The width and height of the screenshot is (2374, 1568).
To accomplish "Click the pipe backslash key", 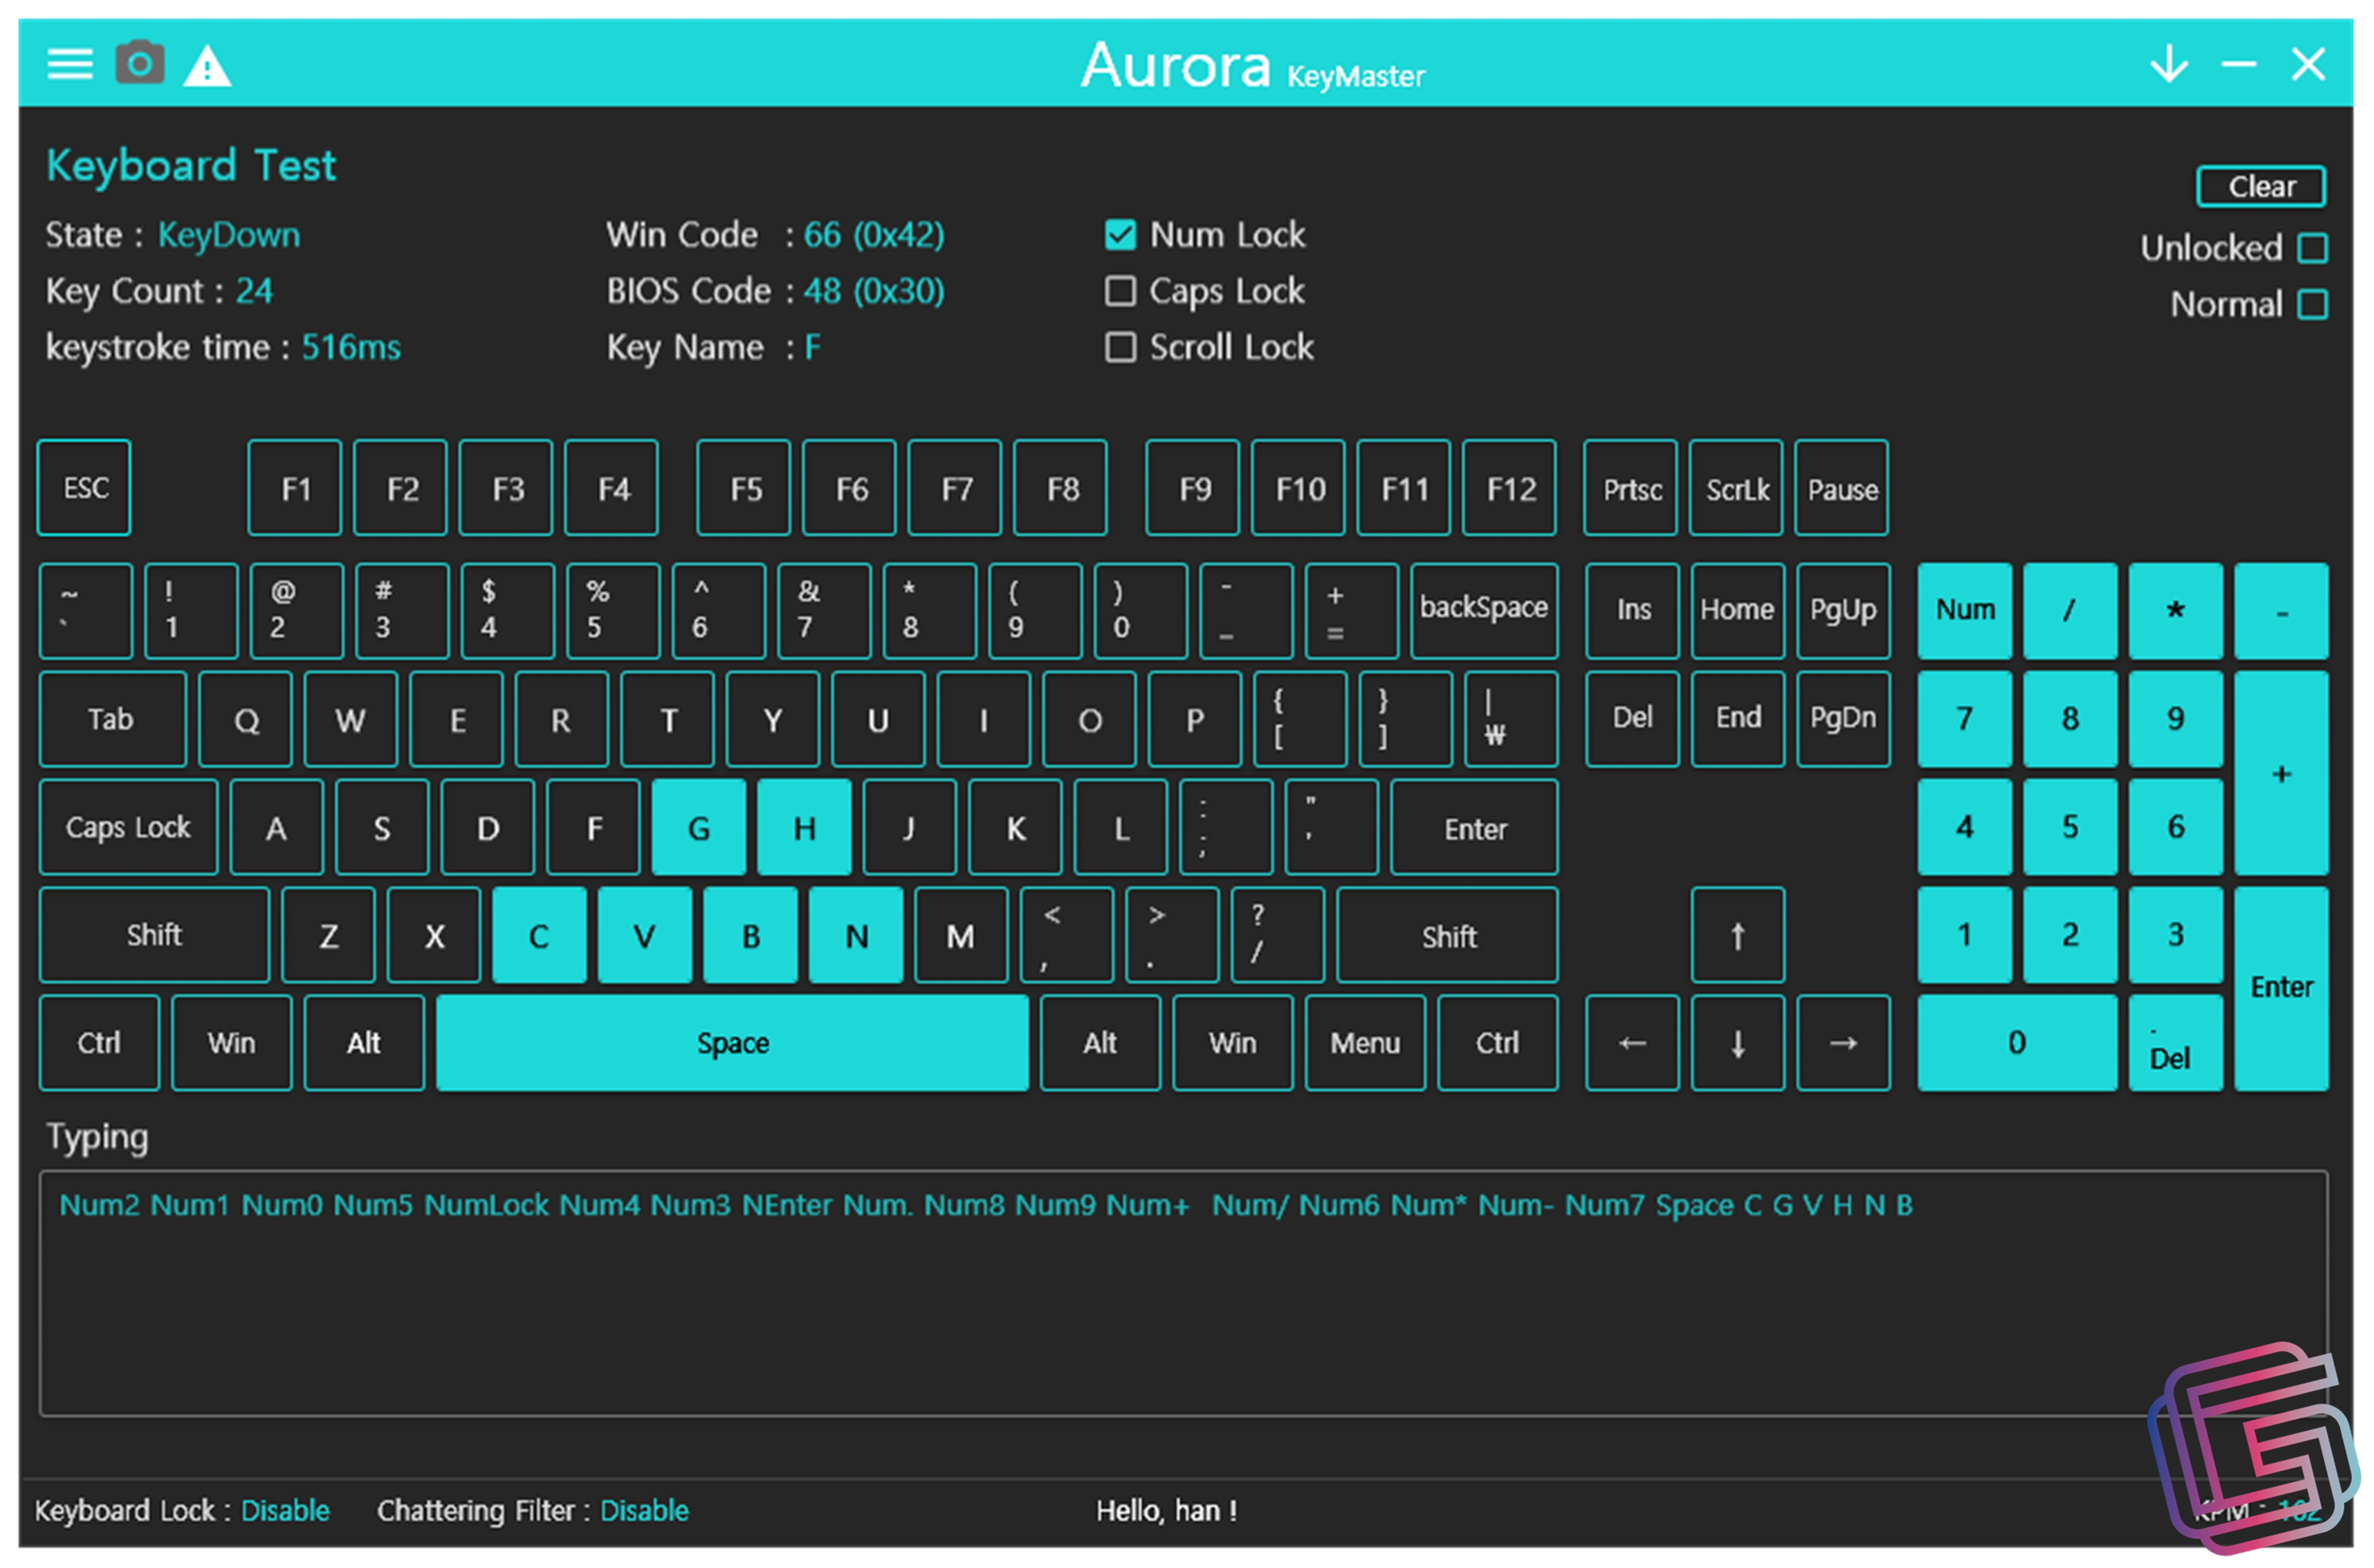I will coord(1511,719).
